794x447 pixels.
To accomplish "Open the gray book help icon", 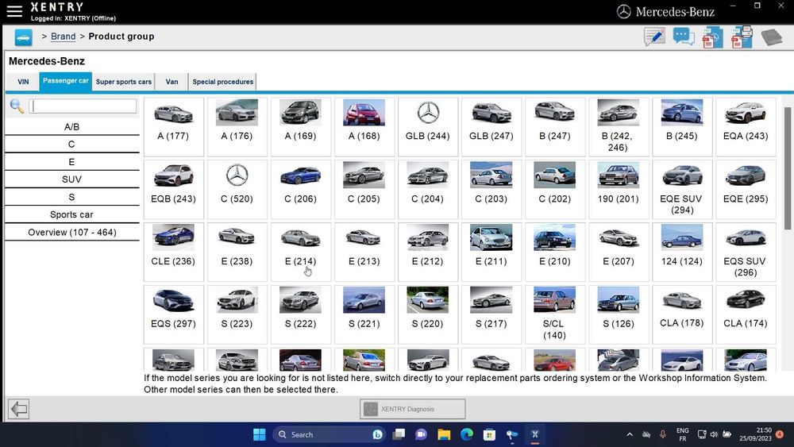I will tap(771, 37).
